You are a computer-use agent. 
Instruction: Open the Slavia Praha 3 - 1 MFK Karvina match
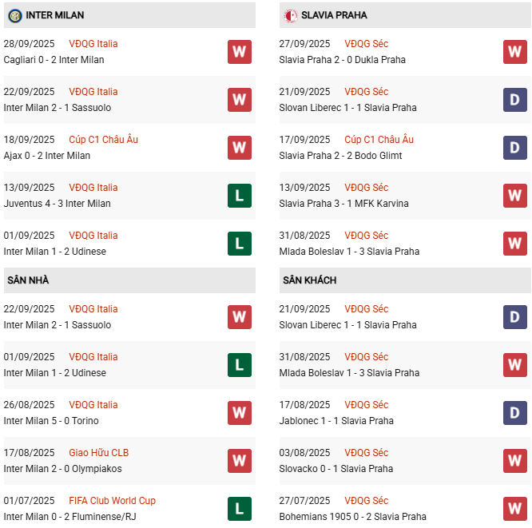(x=343, y=204)
